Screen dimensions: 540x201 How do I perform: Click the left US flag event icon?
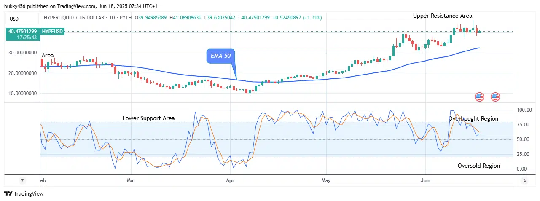click(479, 97)
